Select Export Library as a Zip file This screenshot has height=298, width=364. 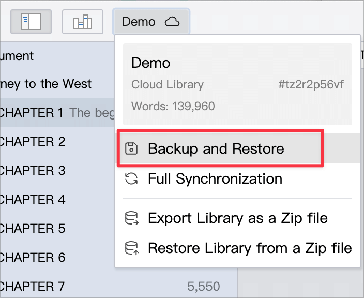point(237,218)
